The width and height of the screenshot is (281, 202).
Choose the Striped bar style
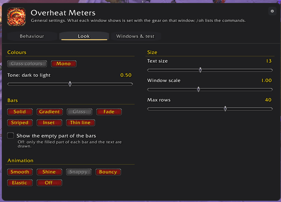pyautogui.click(x=20, y=123)
